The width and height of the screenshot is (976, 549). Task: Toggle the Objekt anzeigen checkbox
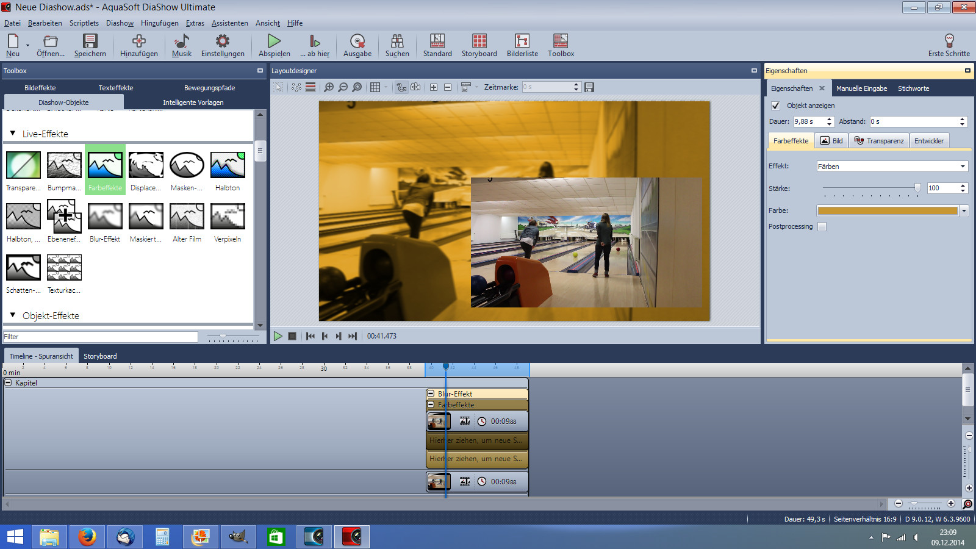click(x=776, y=106)
